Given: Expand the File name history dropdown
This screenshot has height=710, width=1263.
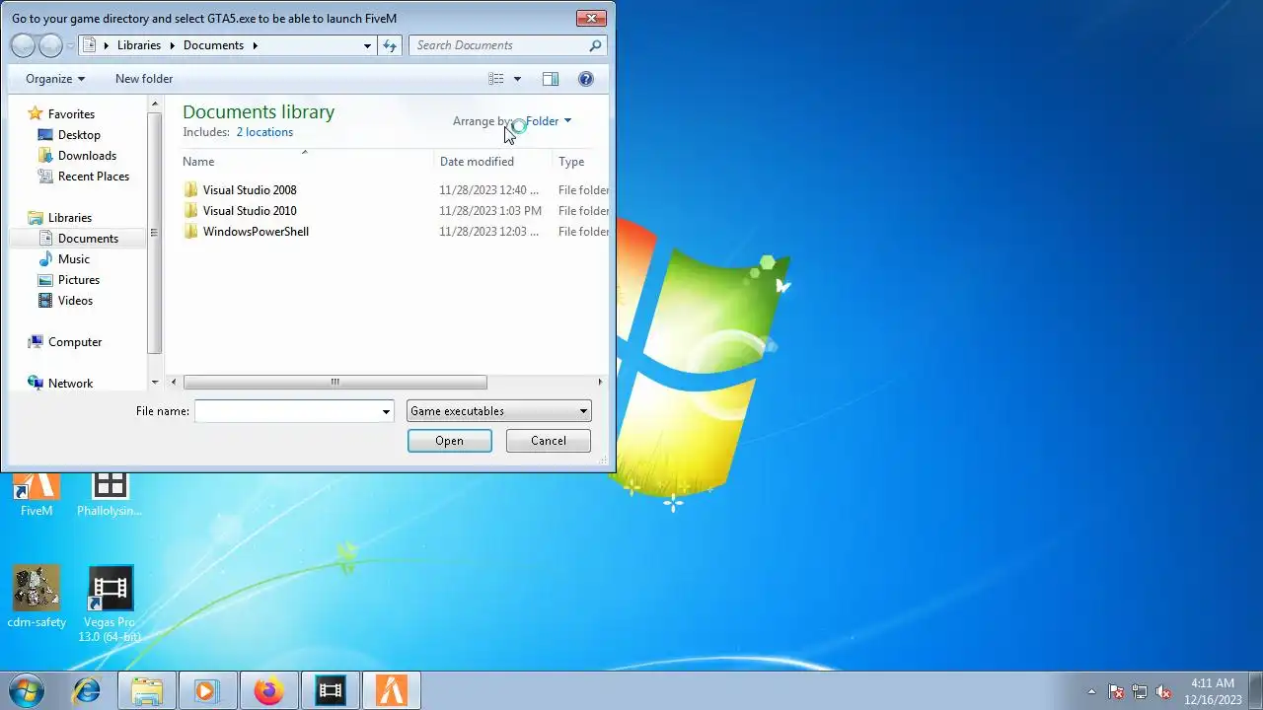Looking at the screenshot, I should coord(386,411).
